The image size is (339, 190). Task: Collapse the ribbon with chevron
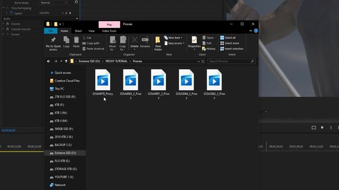(251, 31)
